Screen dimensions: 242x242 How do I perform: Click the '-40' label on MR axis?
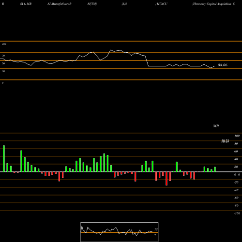click(236, 190)
